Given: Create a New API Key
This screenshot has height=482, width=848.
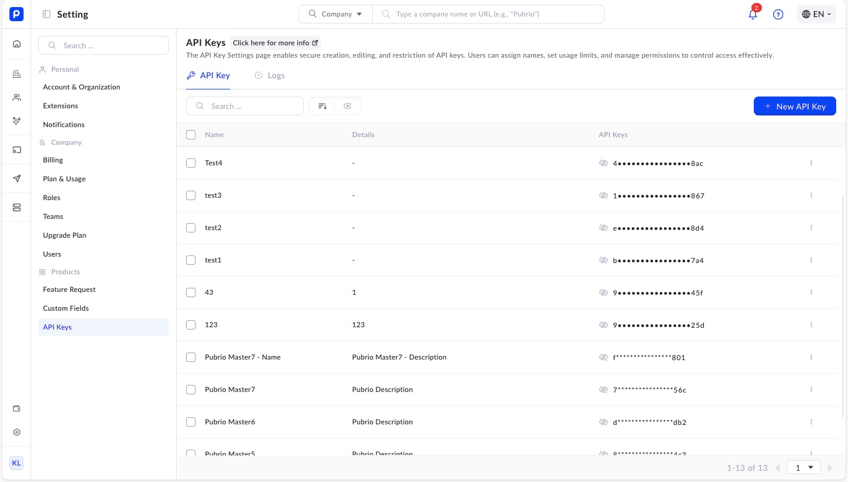Looking at the screenshot, I should point(794,106).
